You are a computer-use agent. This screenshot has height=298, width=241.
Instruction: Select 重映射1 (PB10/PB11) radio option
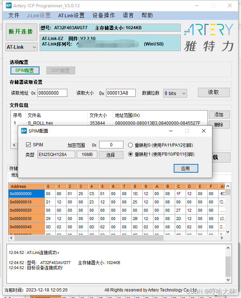point(130,154)
